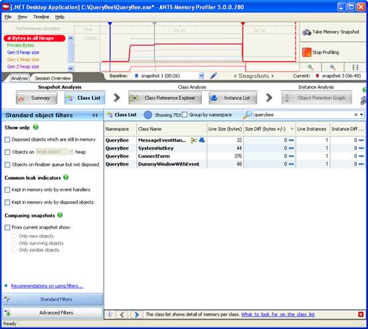The width and height of the screenshot is (368, 329).
Task: Click the magnifier search icon beside querybee
Action: click(x=247, y=115)
